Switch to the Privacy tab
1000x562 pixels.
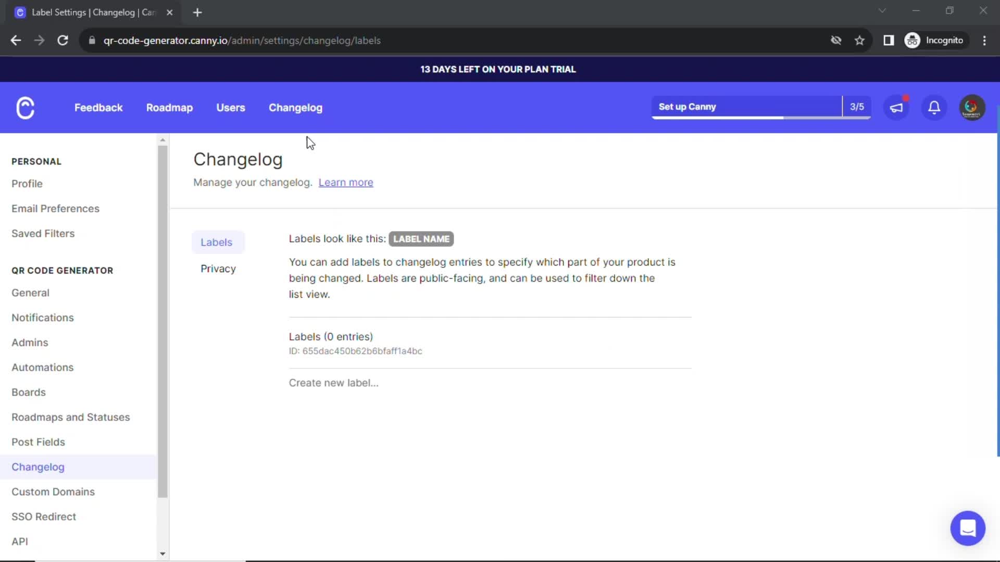[x=218, y=269]
